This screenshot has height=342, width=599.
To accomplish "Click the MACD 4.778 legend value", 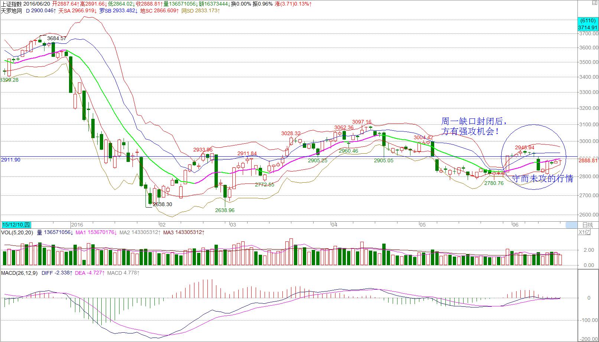I will [123, 273].
